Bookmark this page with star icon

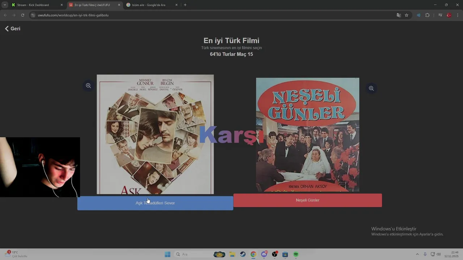[407, 15]
